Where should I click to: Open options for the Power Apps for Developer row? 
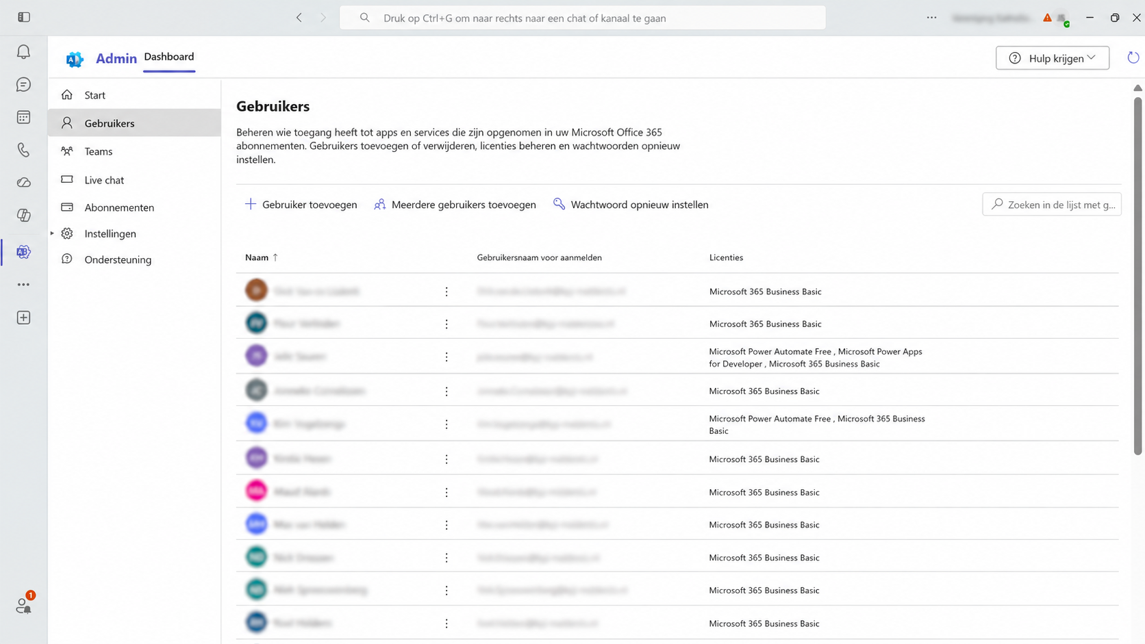[x=446, y=357]
